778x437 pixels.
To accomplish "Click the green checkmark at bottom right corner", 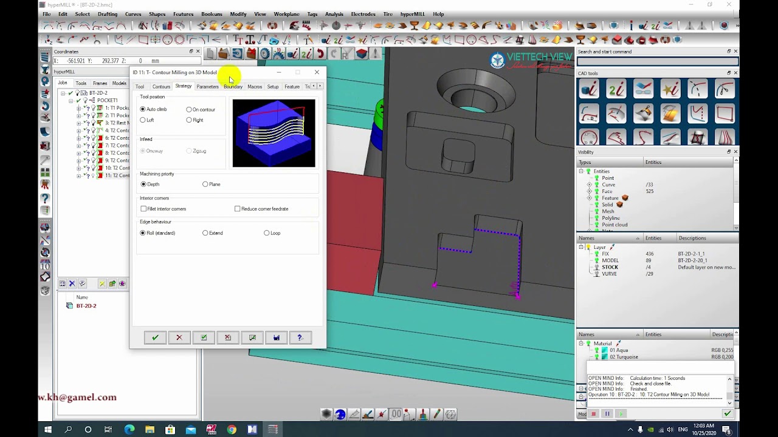I will (x=727, y=414).
